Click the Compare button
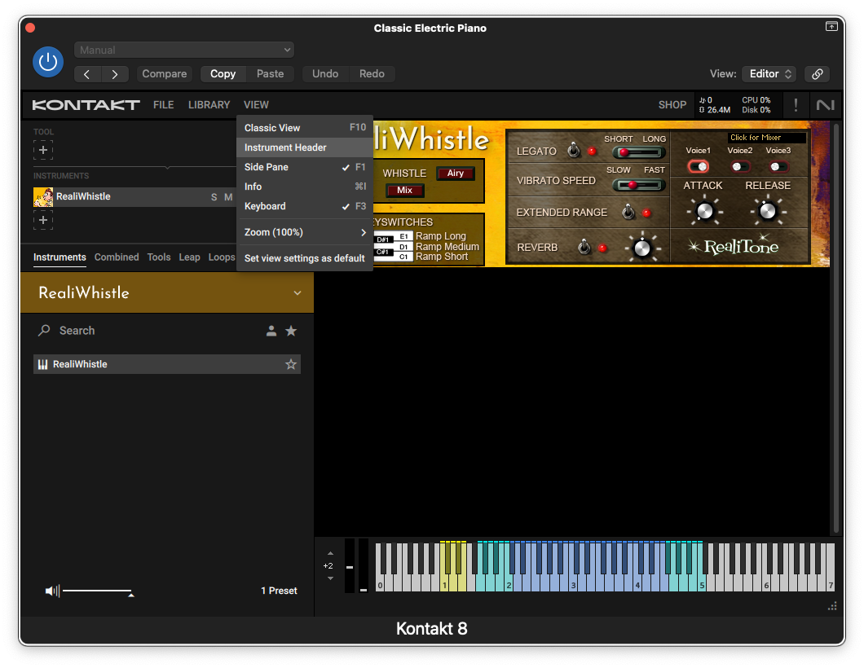The width and height of the screenshot is (864, 668). (164, 74)
